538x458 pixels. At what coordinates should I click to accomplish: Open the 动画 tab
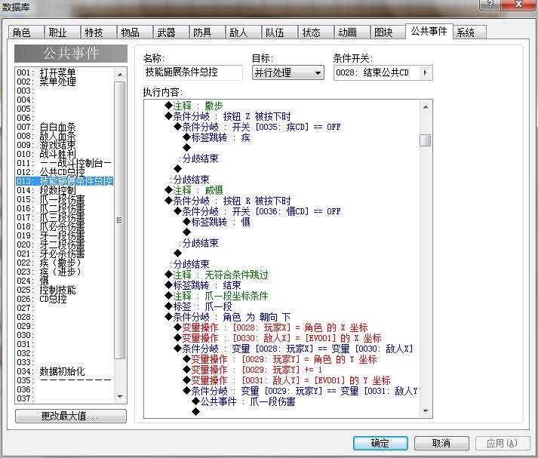click(352, 32)
